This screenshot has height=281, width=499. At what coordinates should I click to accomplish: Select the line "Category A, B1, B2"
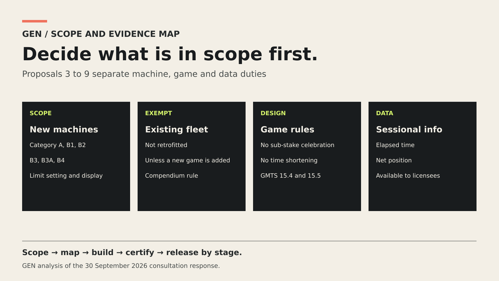coord(58,145)
